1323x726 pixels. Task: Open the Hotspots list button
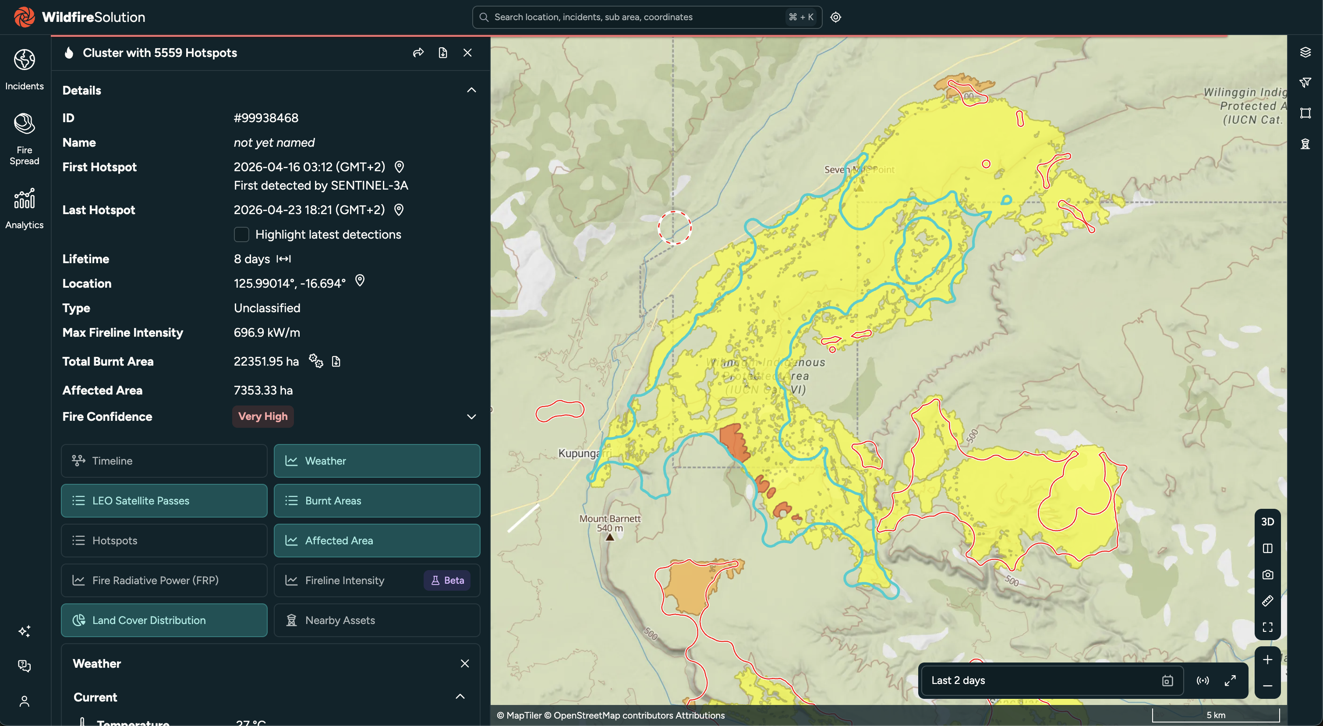coord(164,541)
